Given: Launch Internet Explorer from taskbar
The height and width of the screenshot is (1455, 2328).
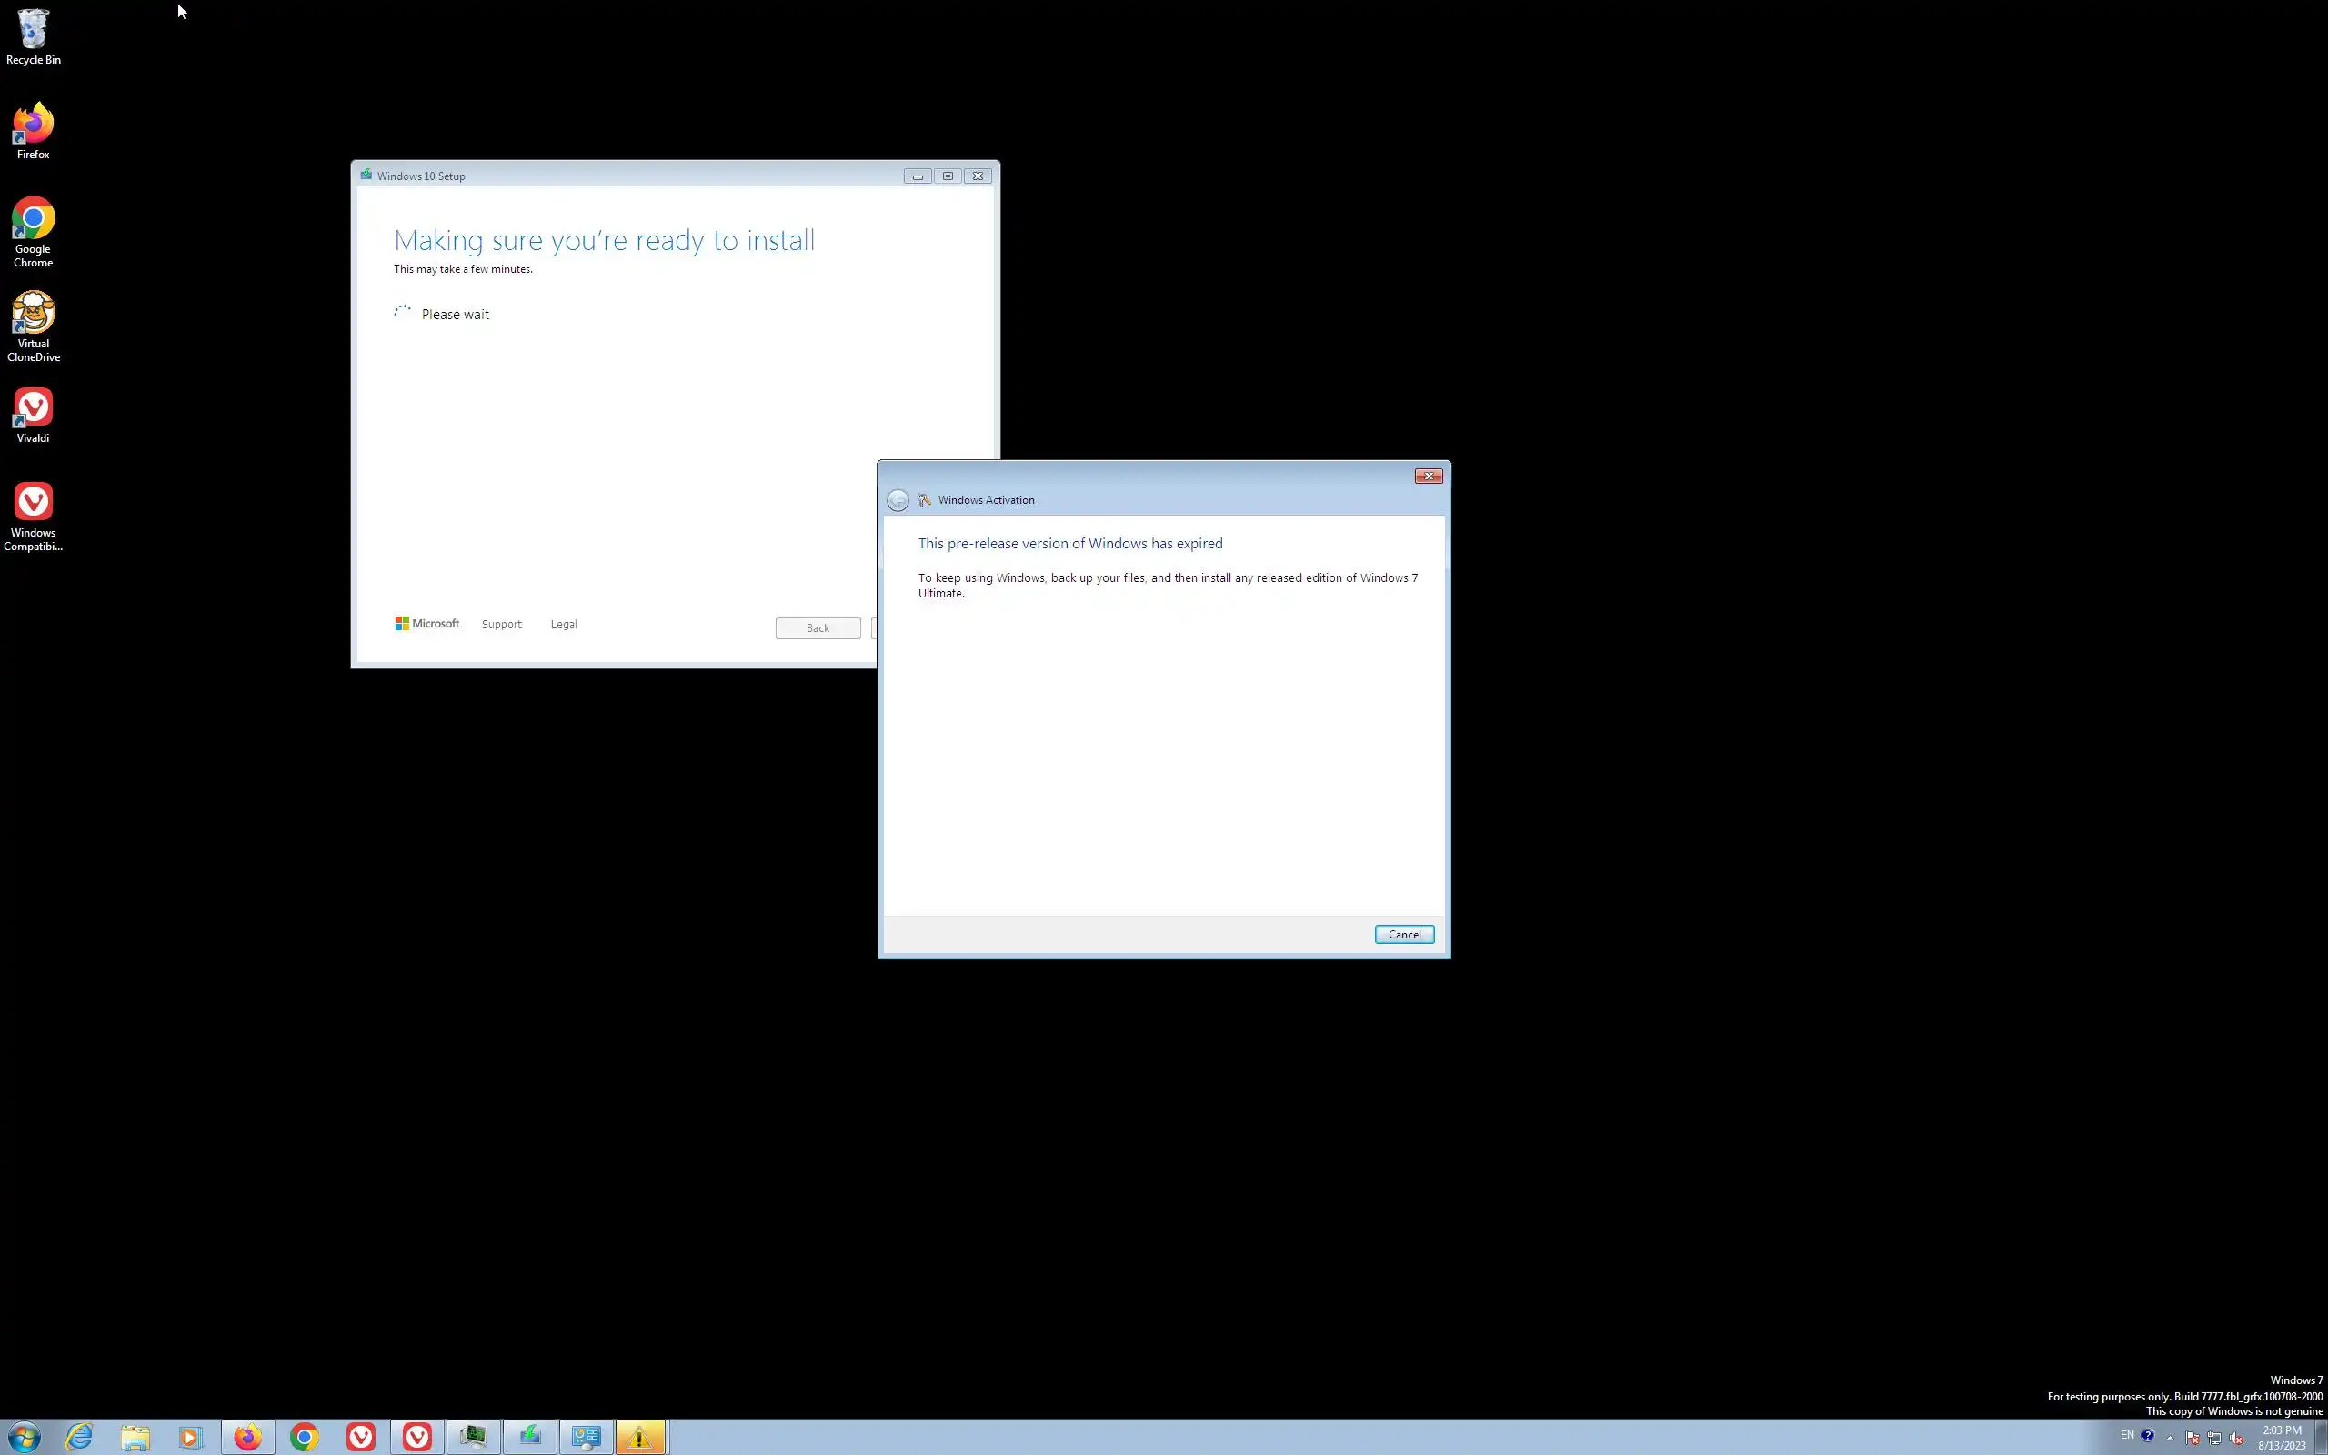Looking at the screenshot, I should click(79, 1437).
